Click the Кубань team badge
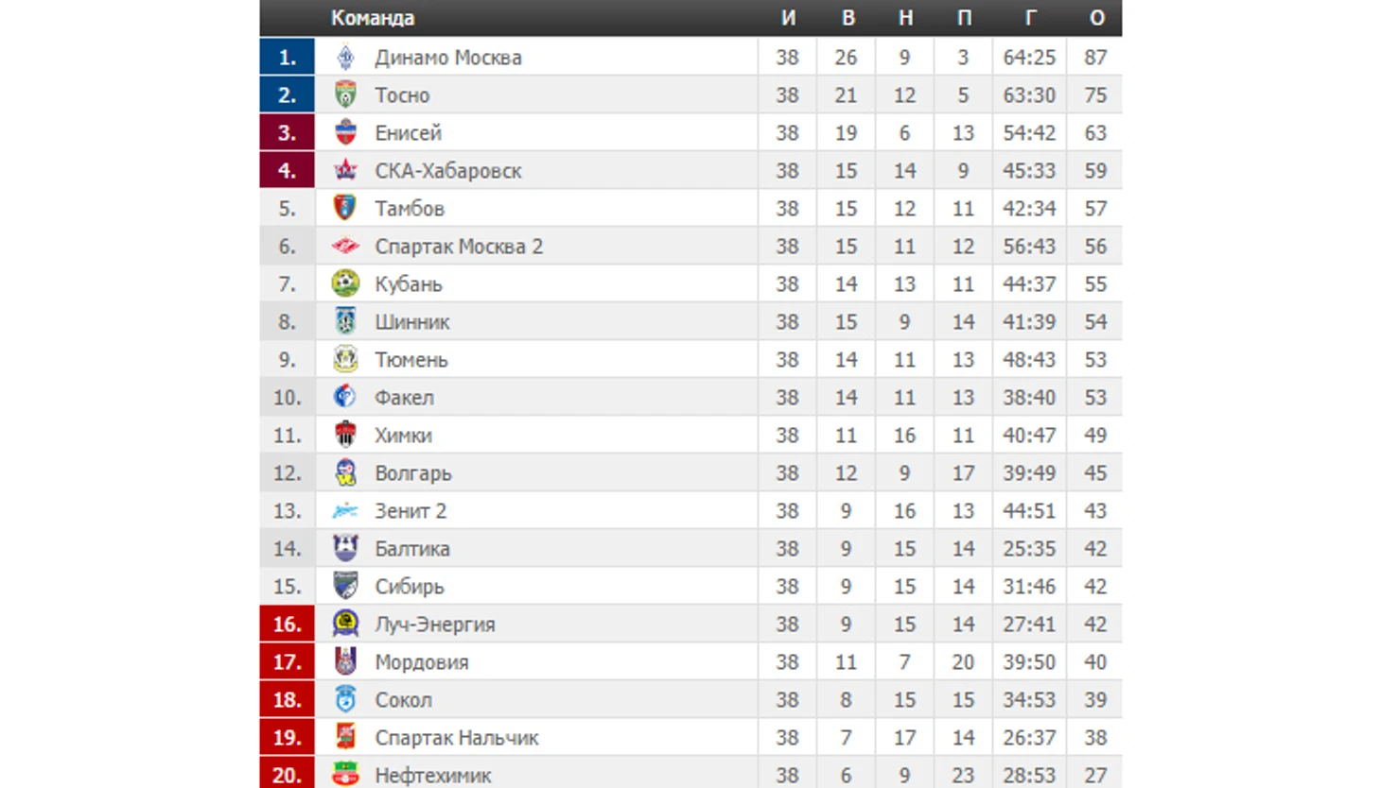 [345, 283]
